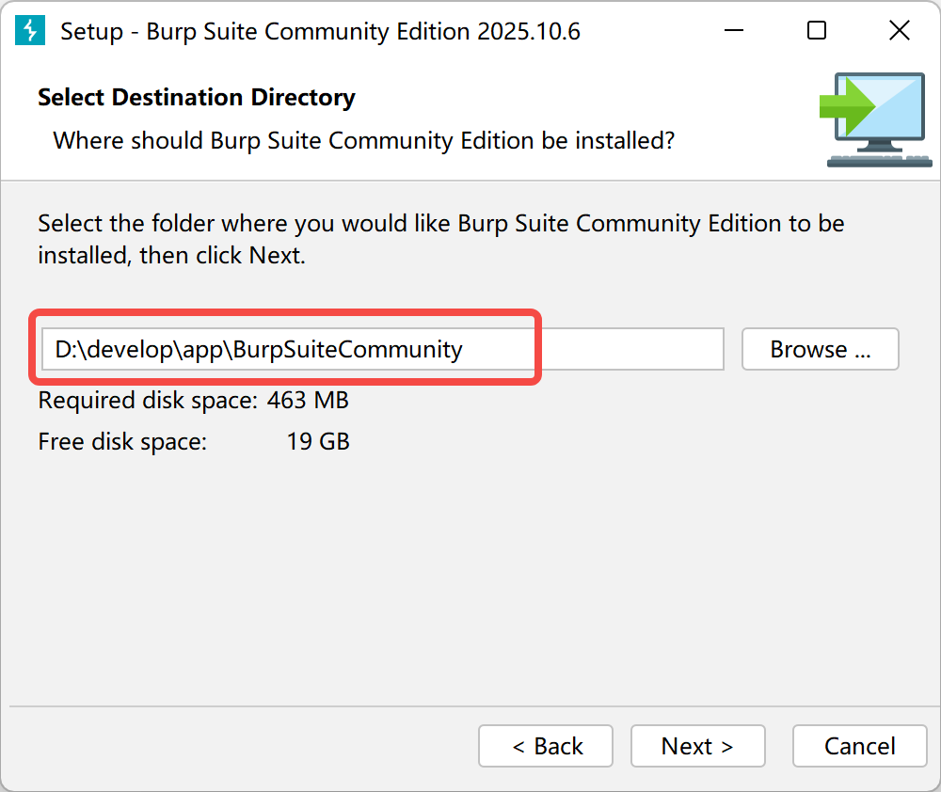
Task: Click the 'Required disk space:' label
Action: point(148,400)
